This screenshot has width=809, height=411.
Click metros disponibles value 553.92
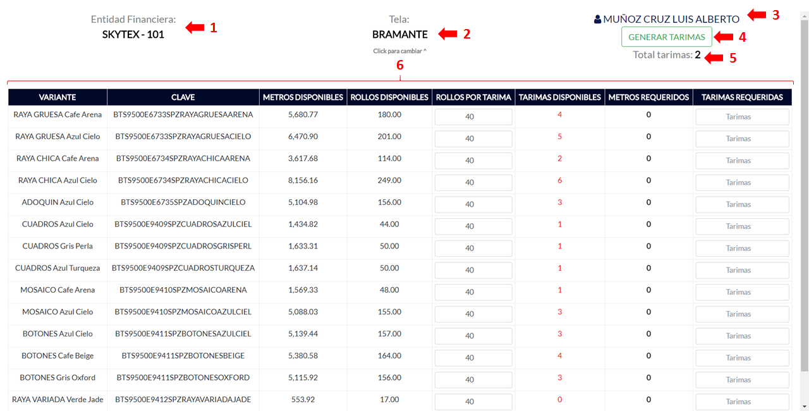point(303,400)
